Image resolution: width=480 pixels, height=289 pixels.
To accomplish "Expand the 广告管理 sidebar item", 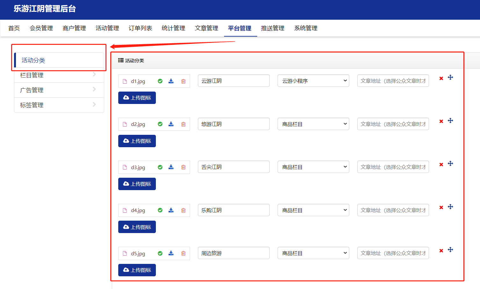I will pyautogui.click(x=59, y=90).
